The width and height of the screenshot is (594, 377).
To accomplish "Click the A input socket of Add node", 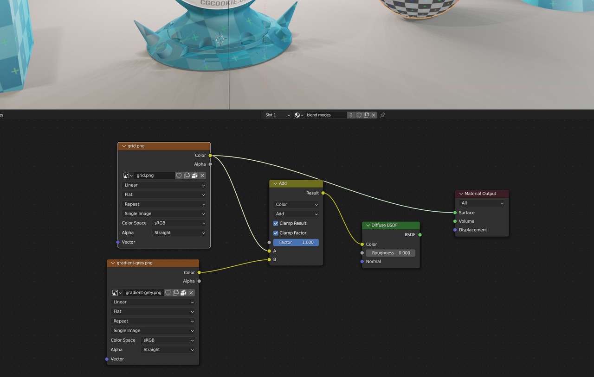I will (269, 251).
